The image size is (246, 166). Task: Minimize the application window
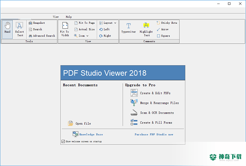(x=219, y=4)
